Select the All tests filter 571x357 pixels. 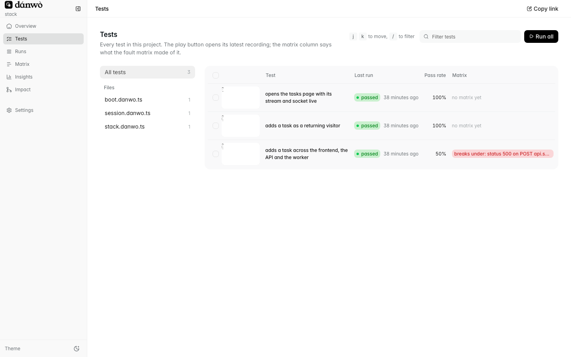pos(148,72)
